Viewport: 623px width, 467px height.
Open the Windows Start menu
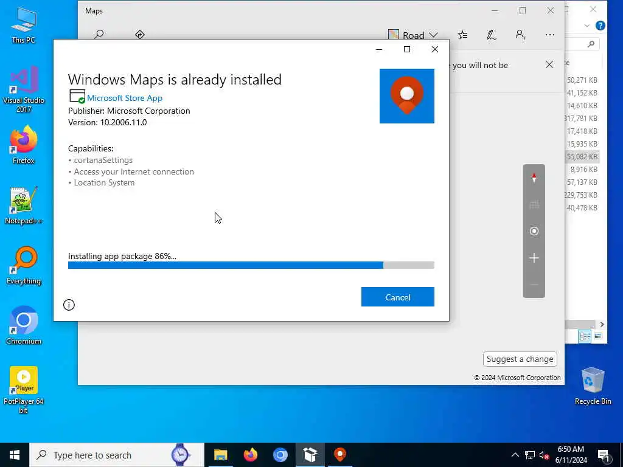tap(15, 455)
